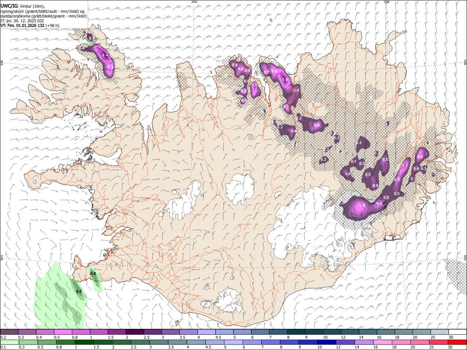Click the dark teal snow swatch for 8–9
Image resolution: width=467 pixels, height=350 pixels.
click(x=296, y=332)
